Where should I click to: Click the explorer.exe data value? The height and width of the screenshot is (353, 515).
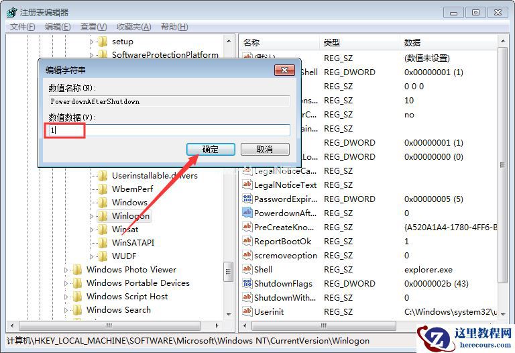pos(428,270)
